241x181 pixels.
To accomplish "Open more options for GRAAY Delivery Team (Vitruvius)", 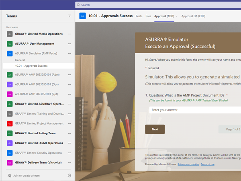I will (69, 162).
